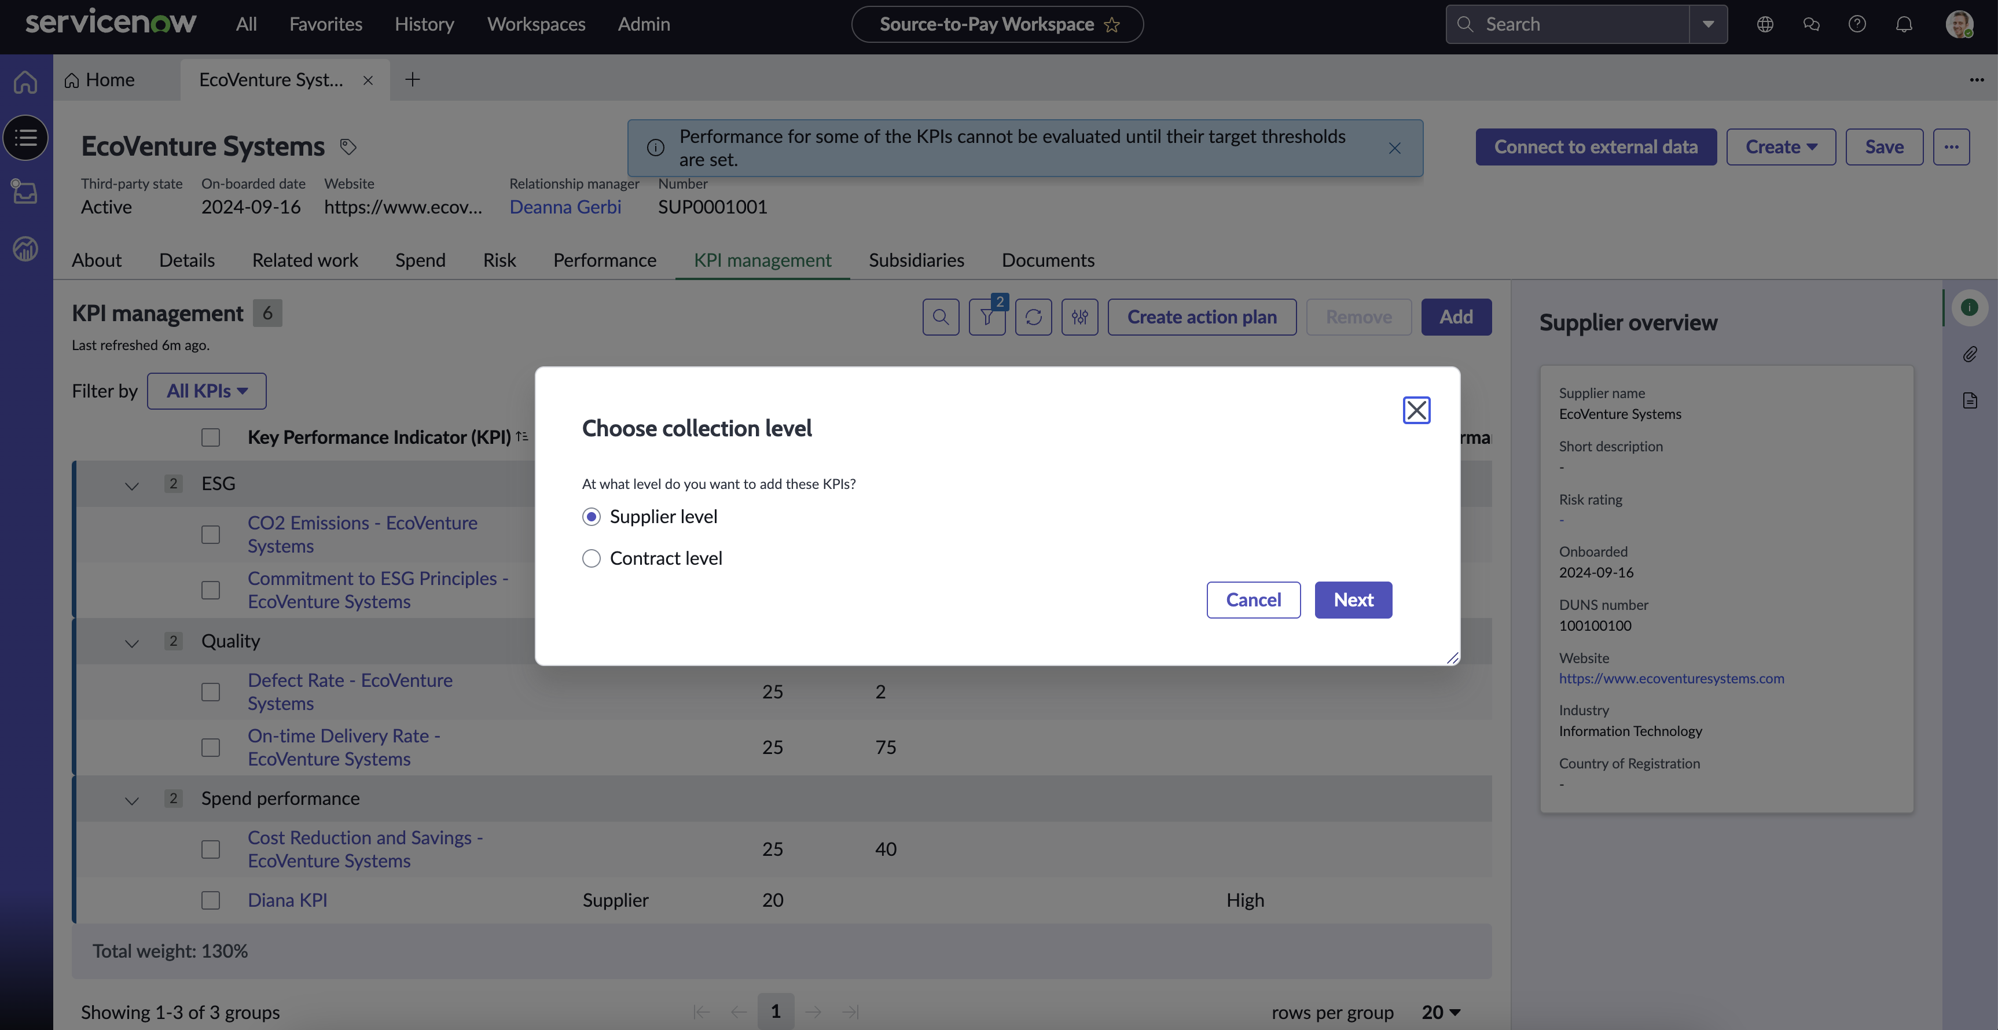This screenshot has width=1998, height=1030.
Task: Check the Cost Reduction and Savings row
Action: click(x=211, y=849)
